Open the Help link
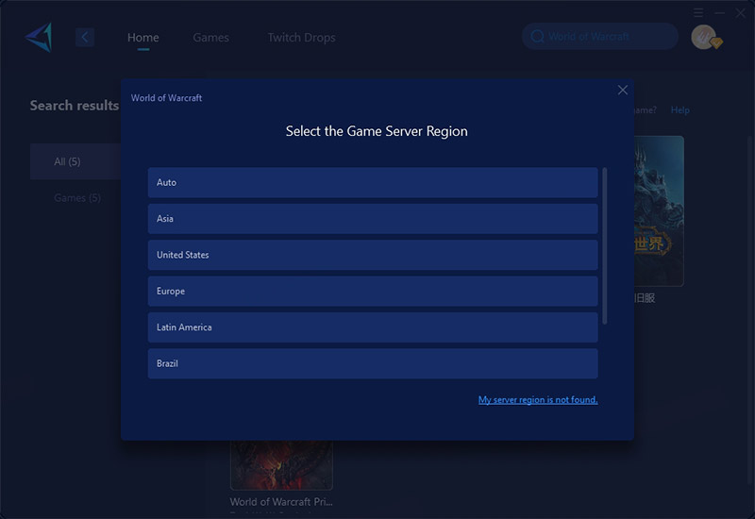This screenshot has width=755, height=519. tap(679, 109)
